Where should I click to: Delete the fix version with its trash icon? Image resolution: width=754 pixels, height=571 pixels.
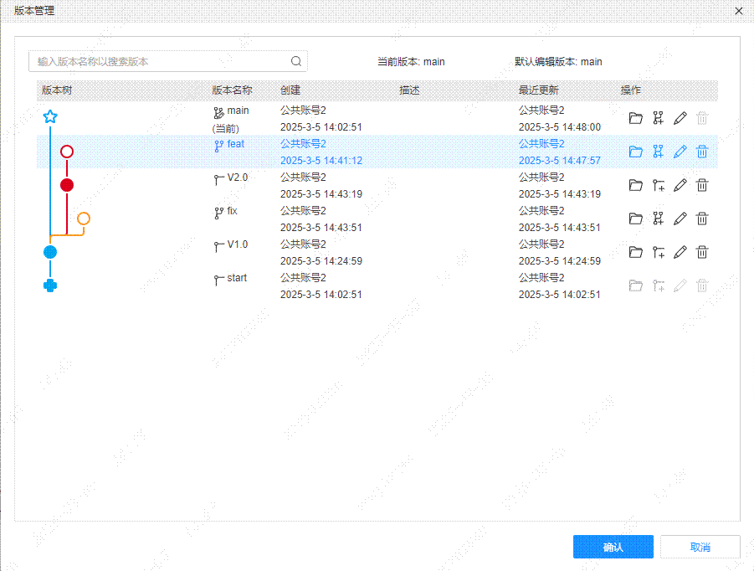(701, 219)
